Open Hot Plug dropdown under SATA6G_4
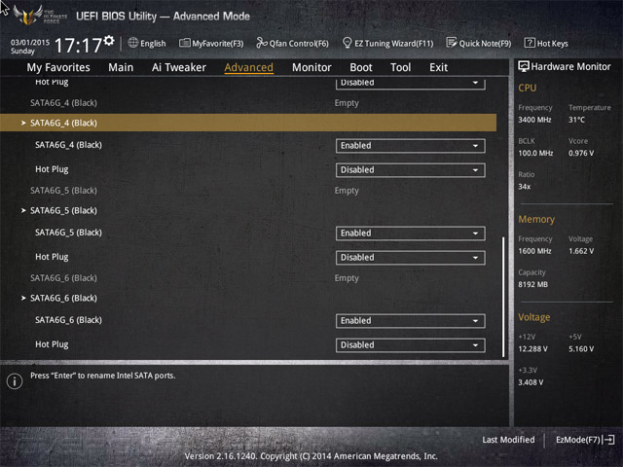The width and height of the screenshot is (623, 467). click(411, 170)
